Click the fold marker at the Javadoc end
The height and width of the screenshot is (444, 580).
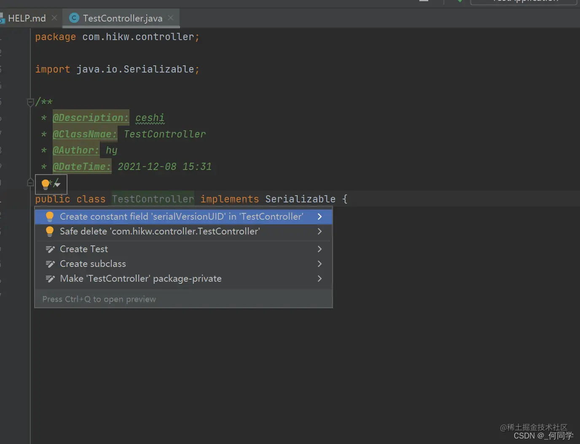click(x=30, y=182)
